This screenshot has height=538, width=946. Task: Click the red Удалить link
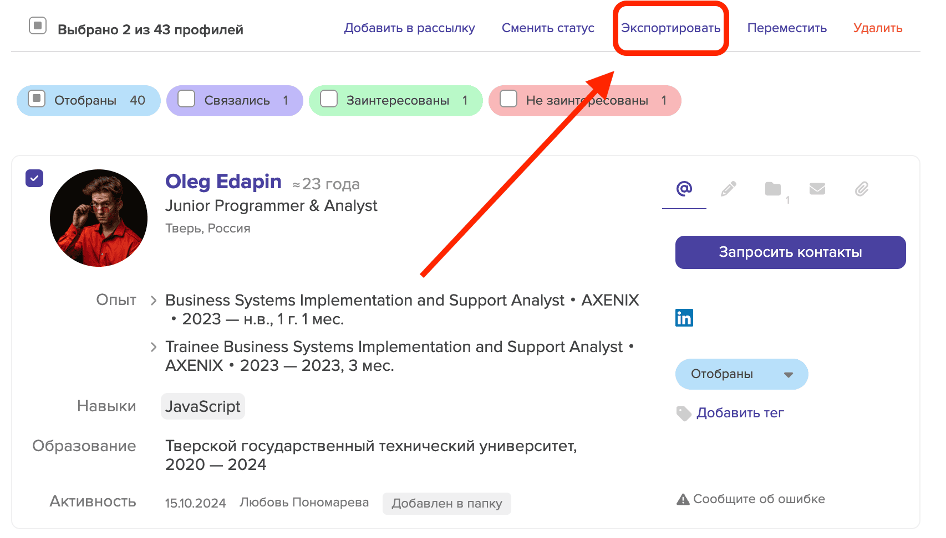coord(878,28)
